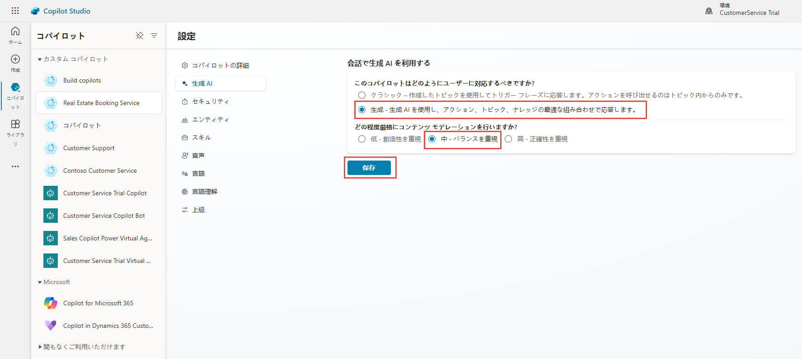Open the セキュリティ settings tab
This screenshot has height=359, width=802.
pyautogui.click(x=221, y=101)
